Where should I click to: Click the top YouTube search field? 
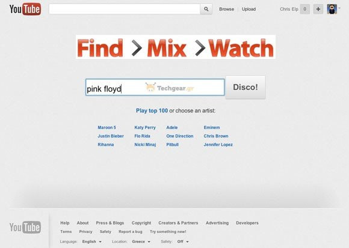coord(125,9)
